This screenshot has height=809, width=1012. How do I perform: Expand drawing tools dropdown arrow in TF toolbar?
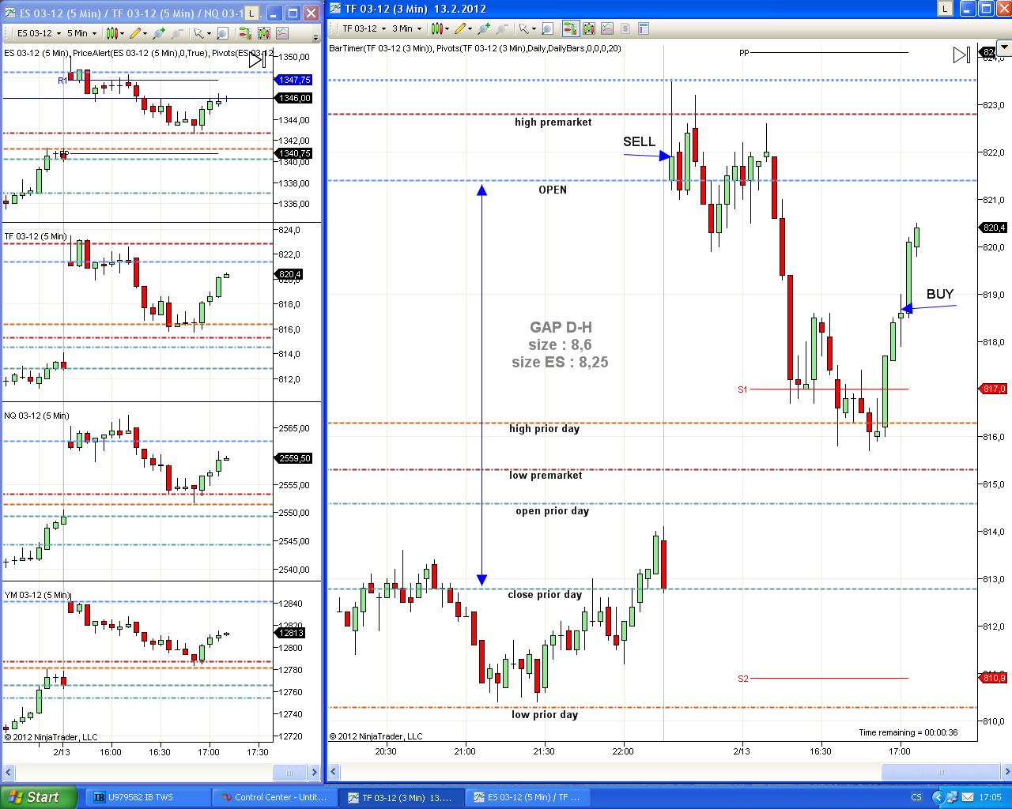470,28
